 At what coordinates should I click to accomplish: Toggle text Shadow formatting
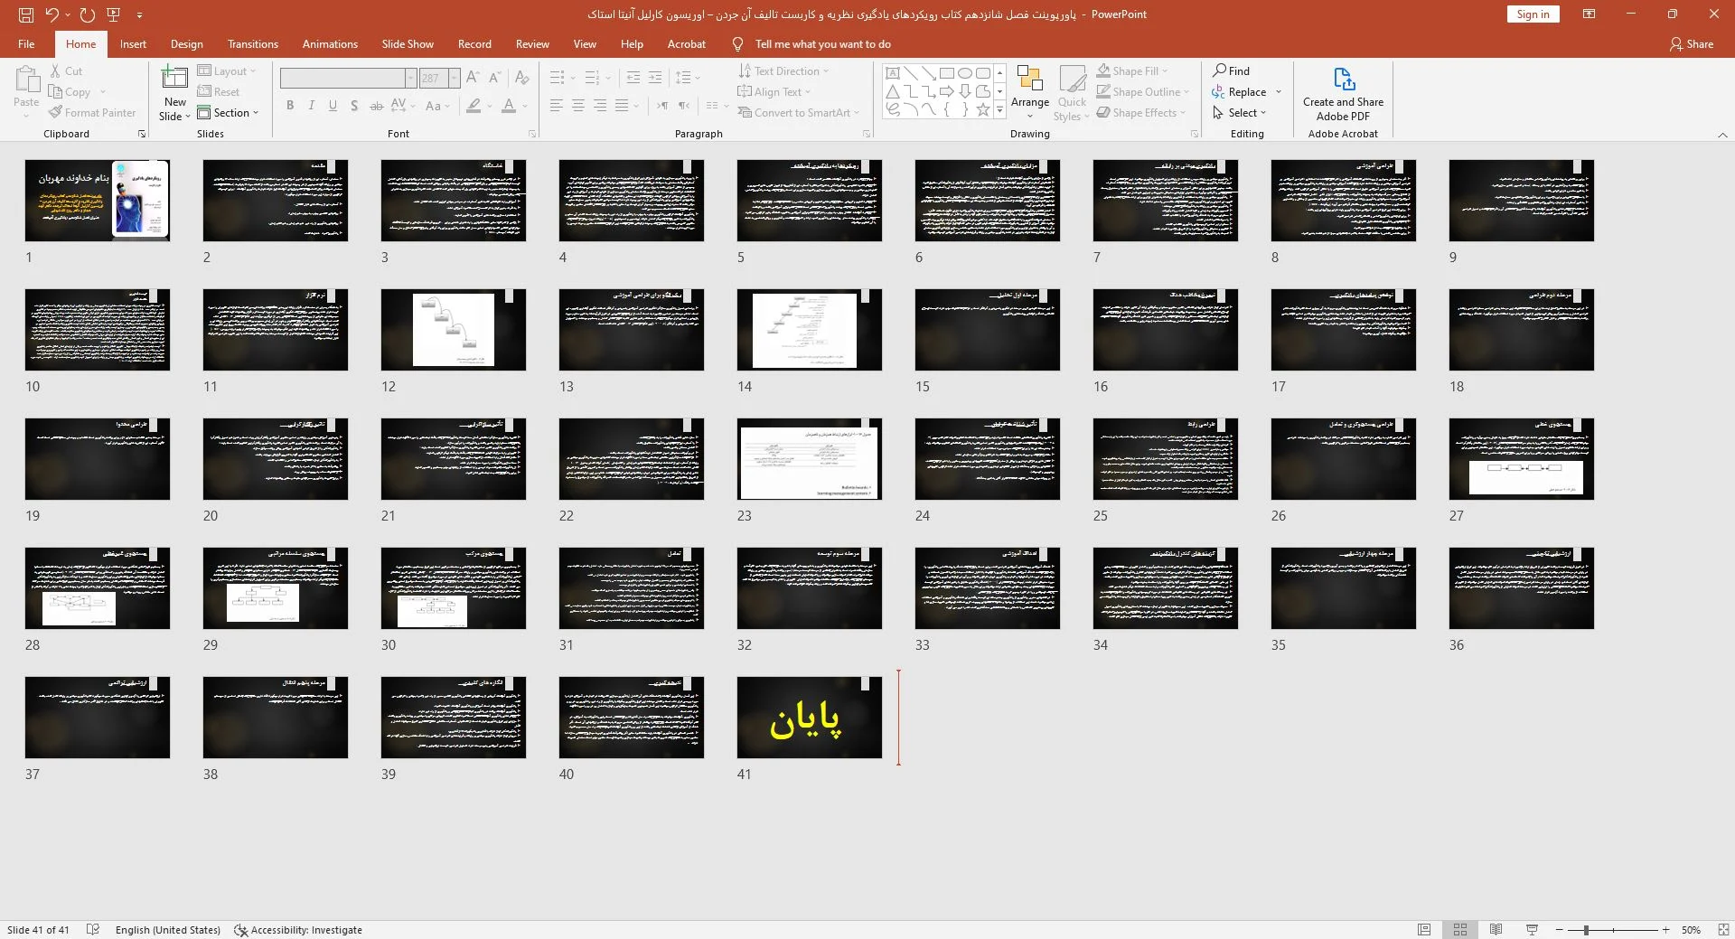tap(354, 106)
